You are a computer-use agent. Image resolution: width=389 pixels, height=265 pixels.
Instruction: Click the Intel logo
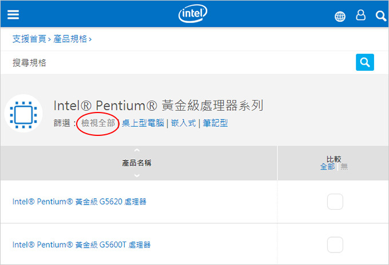(x=193, y=14)
